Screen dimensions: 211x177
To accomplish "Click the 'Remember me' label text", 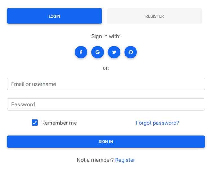I will [59, 123].
